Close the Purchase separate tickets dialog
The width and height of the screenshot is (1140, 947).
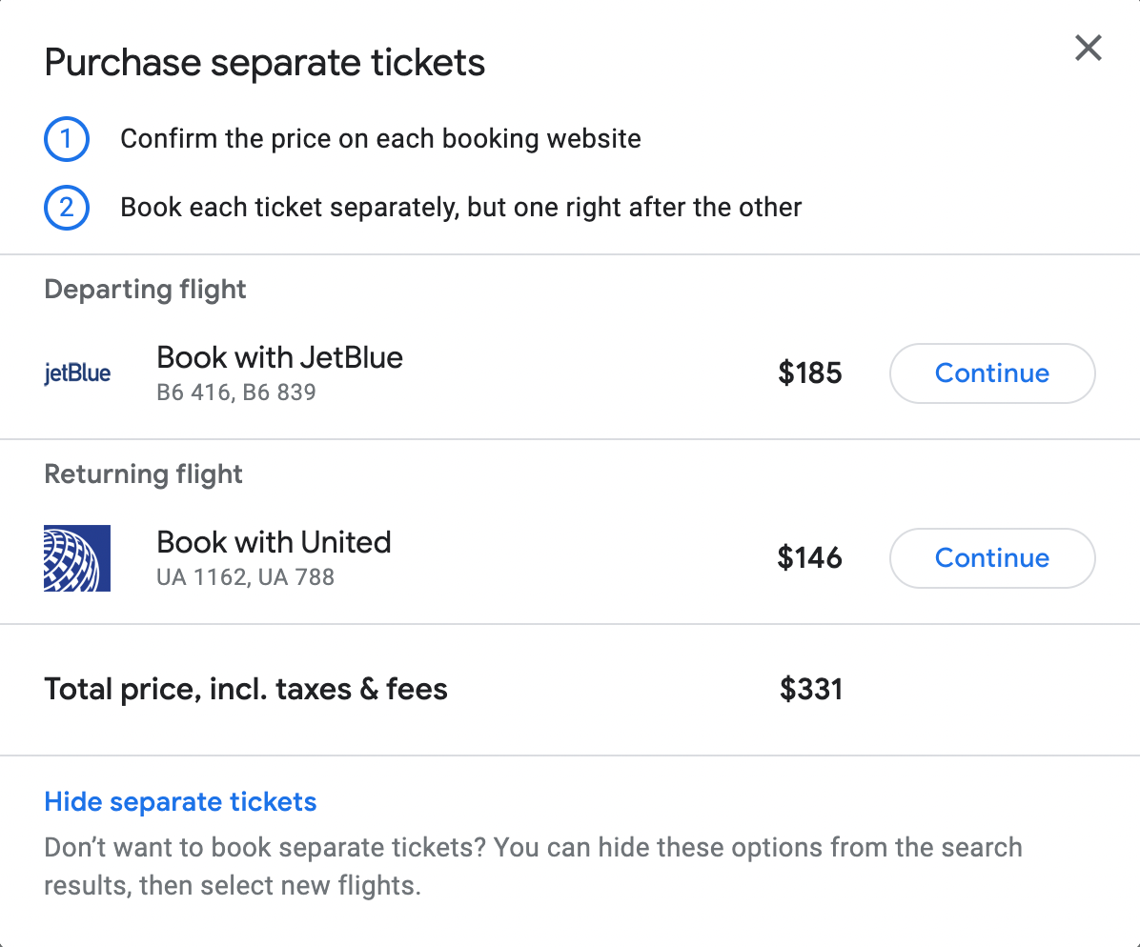point(1088,48)
